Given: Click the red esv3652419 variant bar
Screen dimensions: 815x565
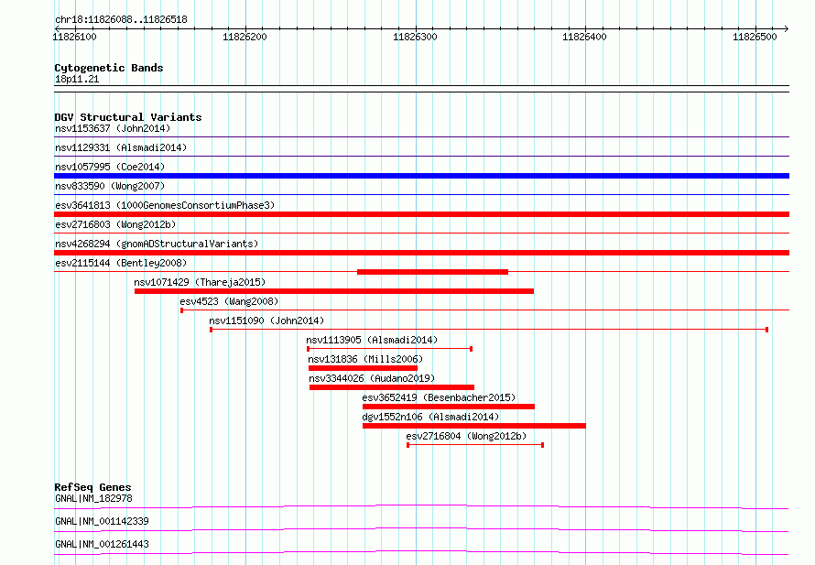Looking at the screenshot, I should pos(449,407).
